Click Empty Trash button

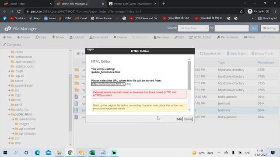click(262, 54)
